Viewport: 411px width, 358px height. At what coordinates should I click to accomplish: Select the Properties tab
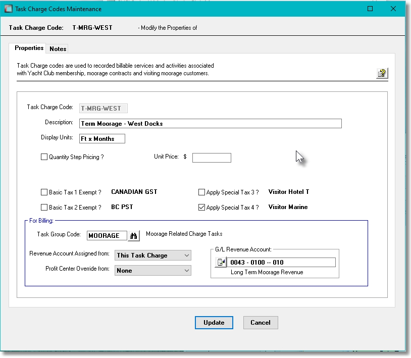pyautogui.click(x=28, y=48)
